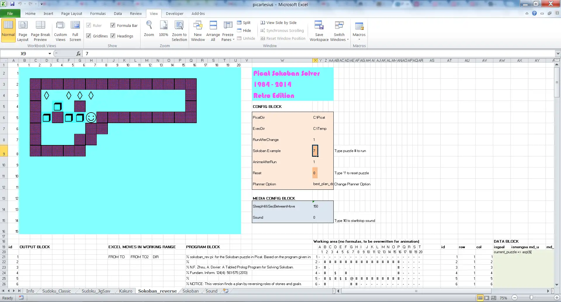Click View Side by Side
The width and height of the screenshot is (561, 302).
tap(278, 23)
